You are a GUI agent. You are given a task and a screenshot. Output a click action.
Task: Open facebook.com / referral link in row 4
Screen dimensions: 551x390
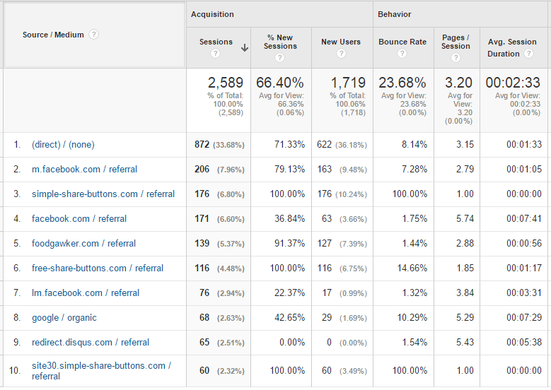pos(79,219)
